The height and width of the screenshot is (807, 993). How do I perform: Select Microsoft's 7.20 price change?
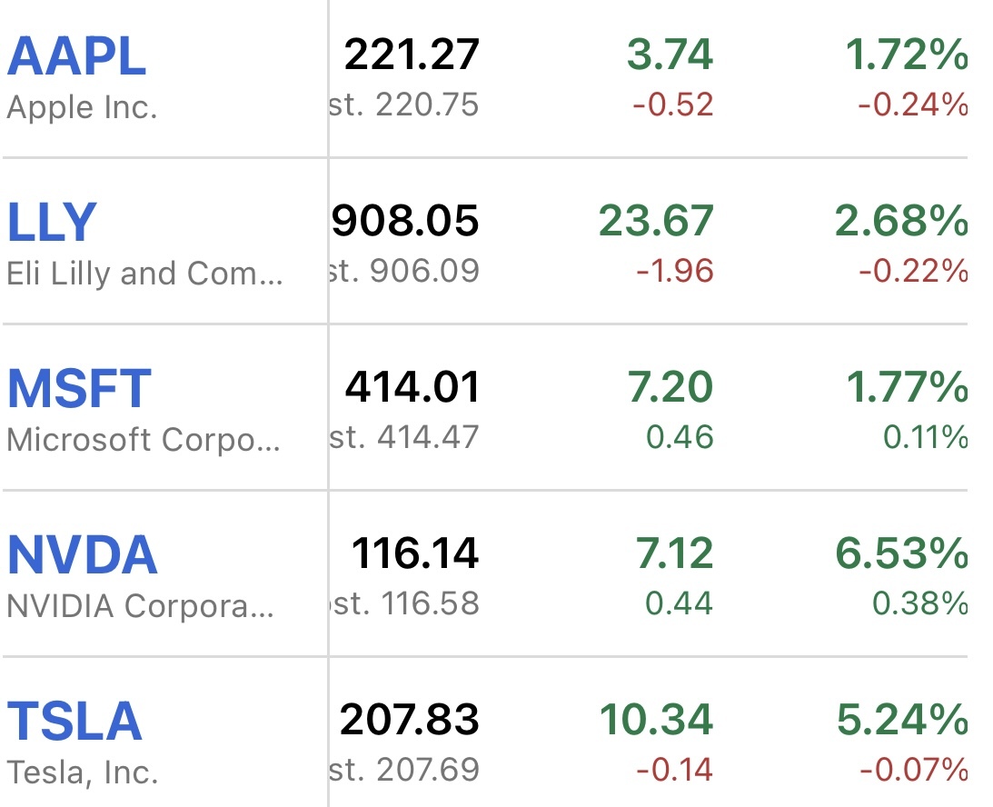(x=670, y=387)
